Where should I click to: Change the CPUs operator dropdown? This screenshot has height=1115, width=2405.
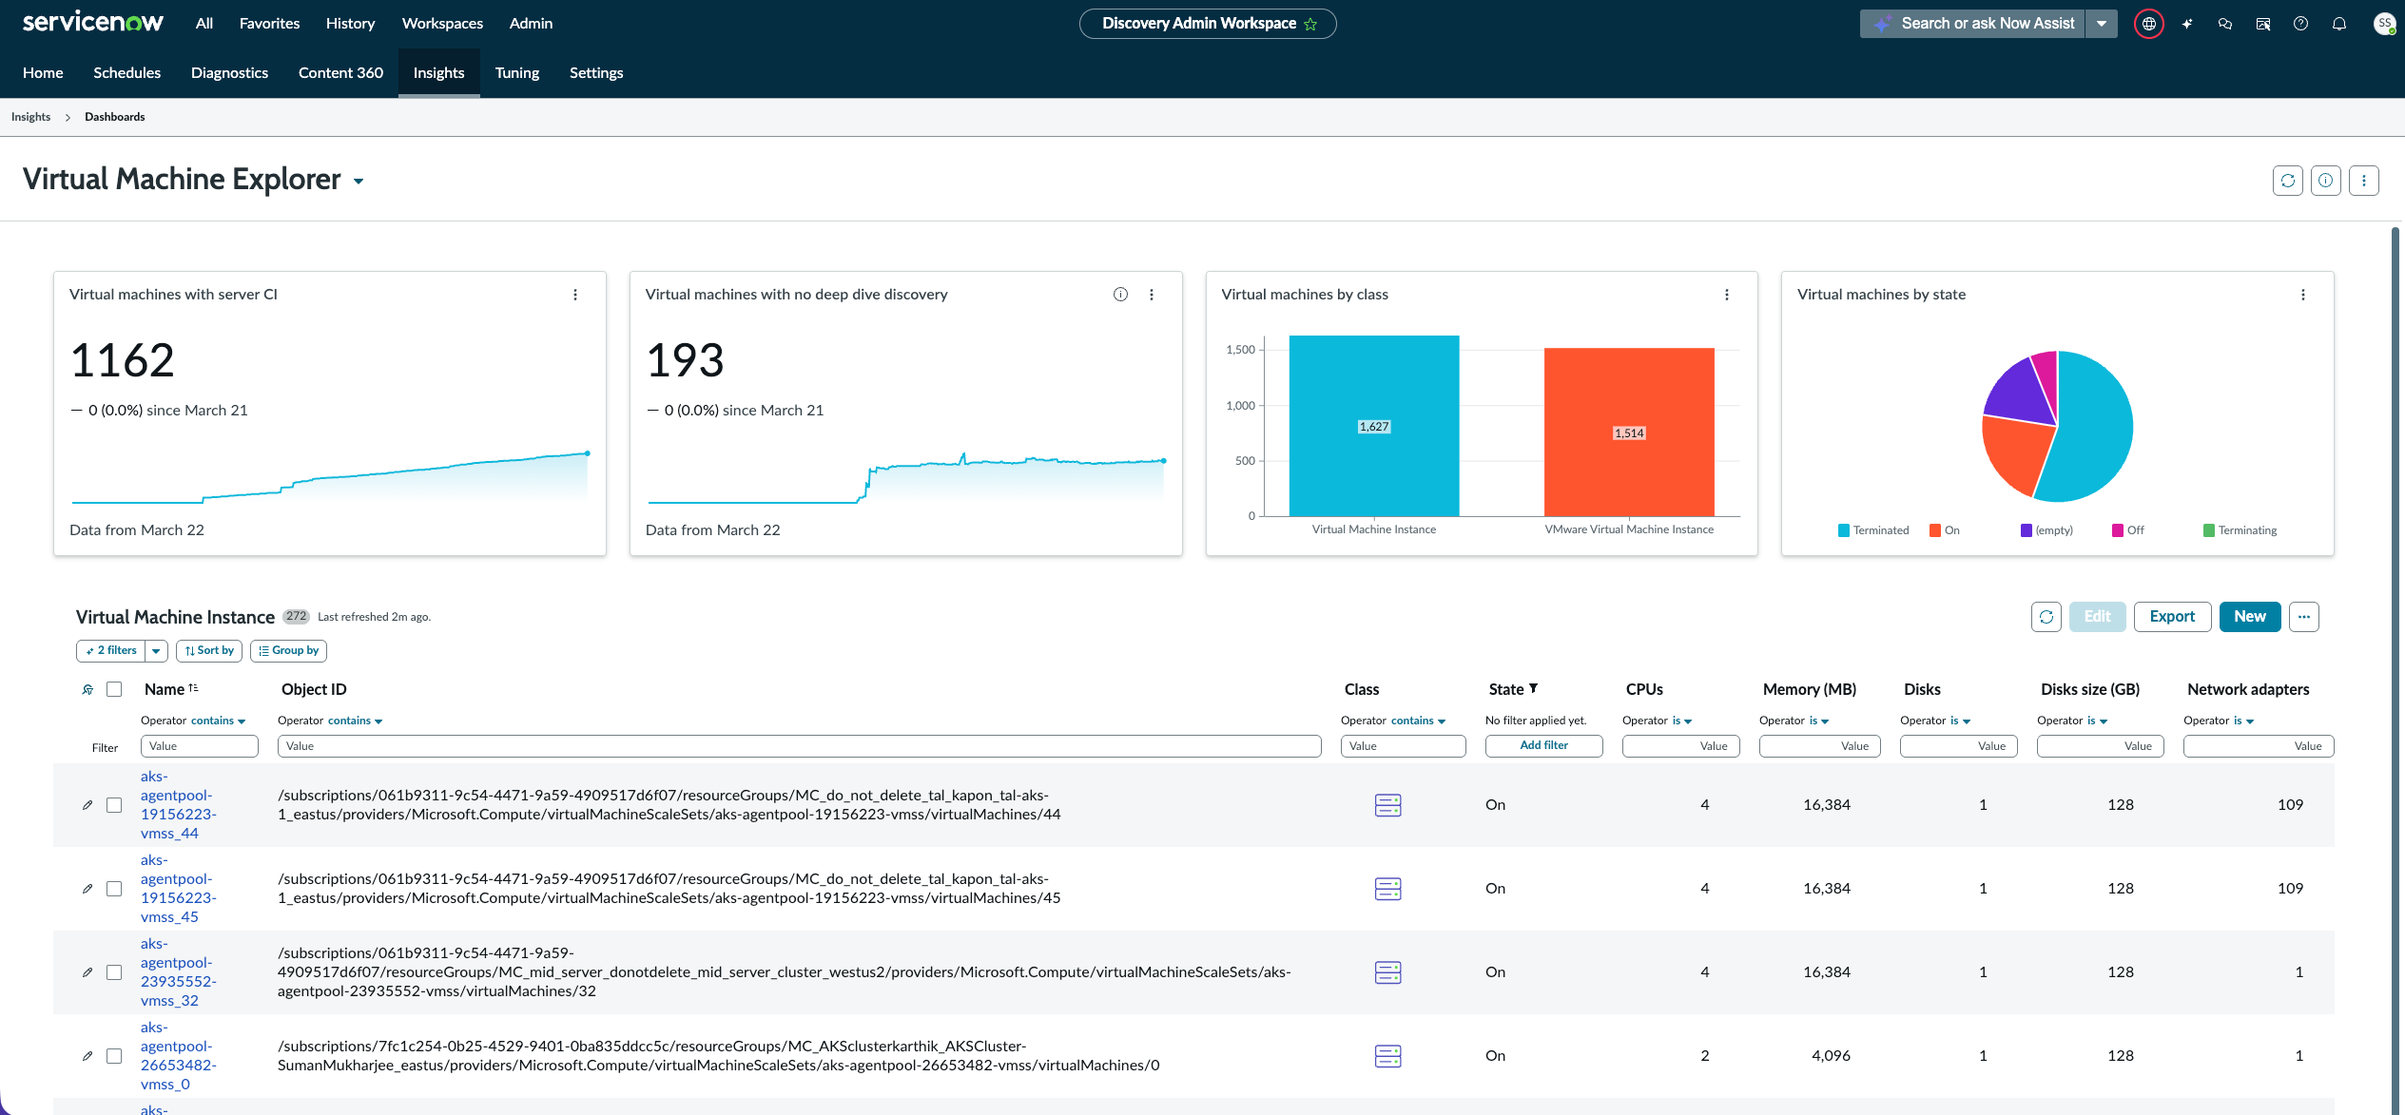(x=1682, y=721)
